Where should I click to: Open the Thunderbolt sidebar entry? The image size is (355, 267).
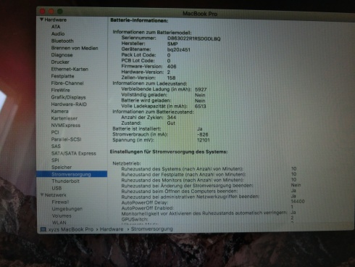tap(65, 181)
